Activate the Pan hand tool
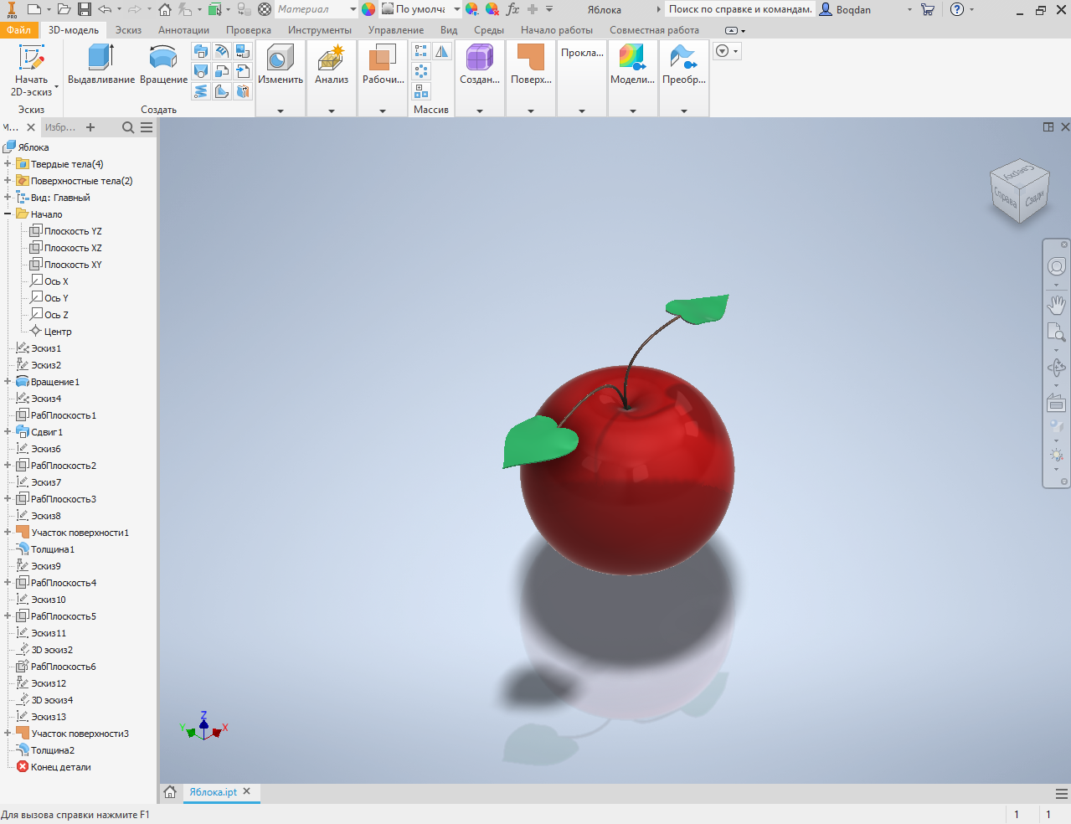 pos(1057,305)
